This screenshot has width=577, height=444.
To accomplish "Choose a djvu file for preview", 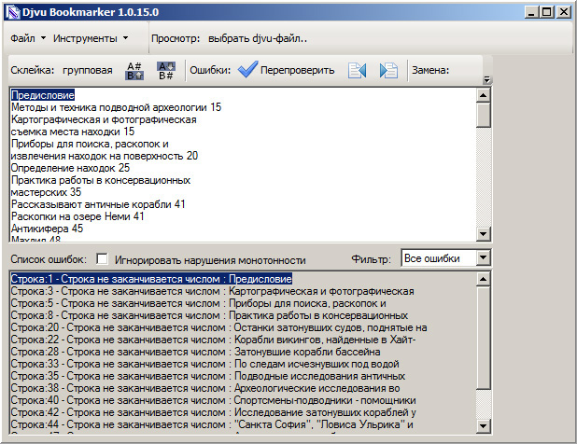I will pos(258,38).
